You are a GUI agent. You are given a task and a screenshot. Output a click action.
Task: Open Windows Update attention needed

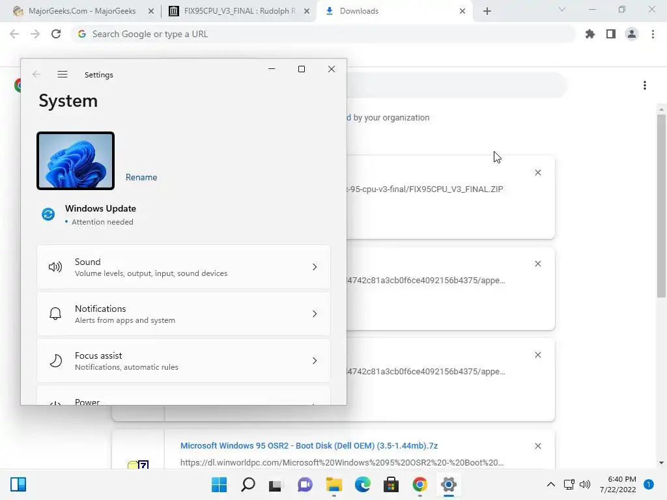click(100, 215)
